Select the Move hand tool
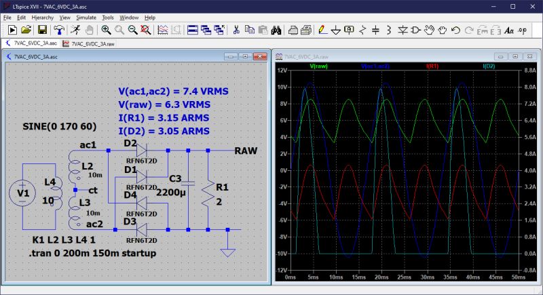Image resolution: width=543 pixels, height=295 pixels. click(429, 31)
